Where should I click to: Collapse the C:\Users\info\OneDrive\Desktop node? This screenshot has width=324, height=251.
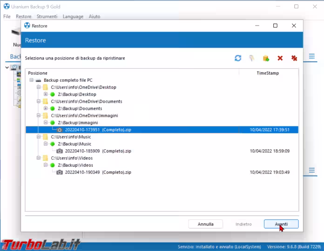point(39,87)
